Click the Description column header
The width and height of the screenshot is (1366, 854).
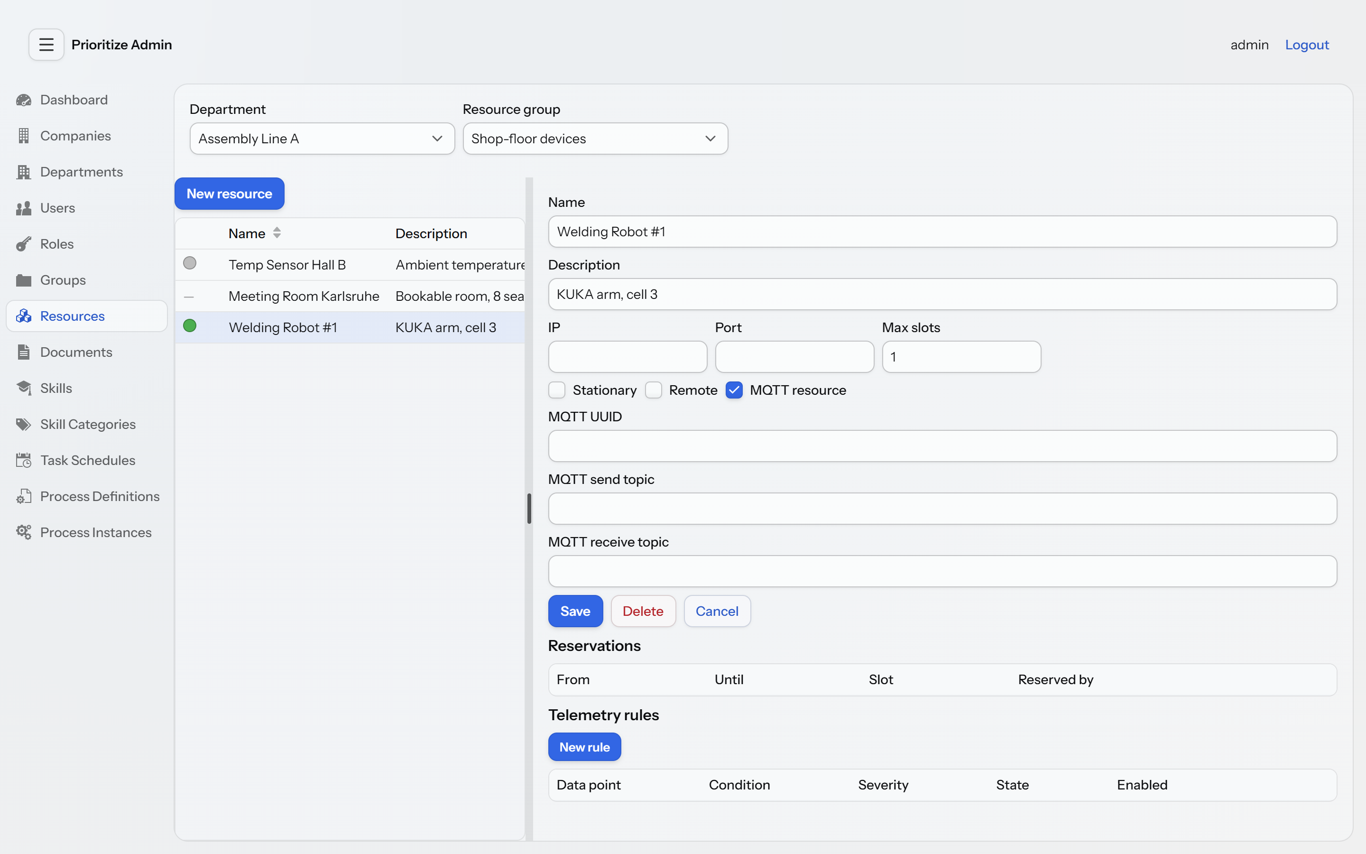click(x=431, y=233)
